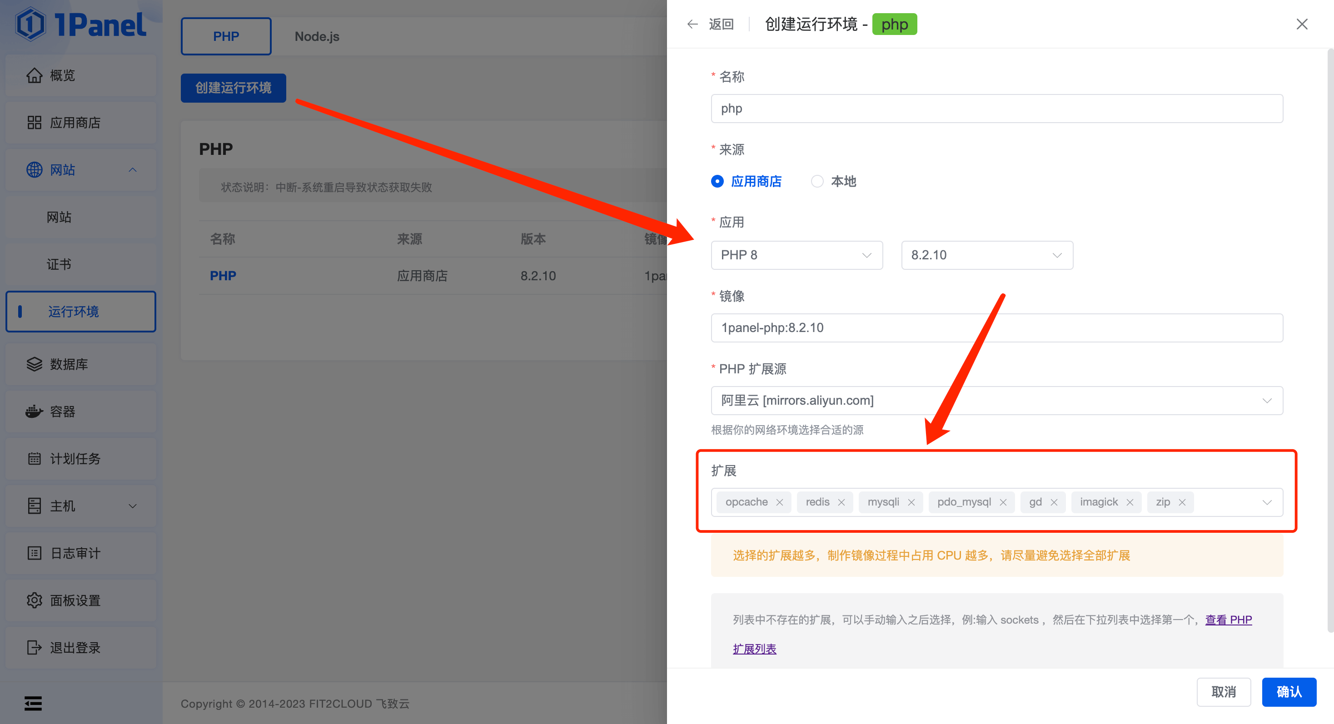Remove the mysqli extension tag
This screenshot has width=1334, height=724.
point(911,502)
